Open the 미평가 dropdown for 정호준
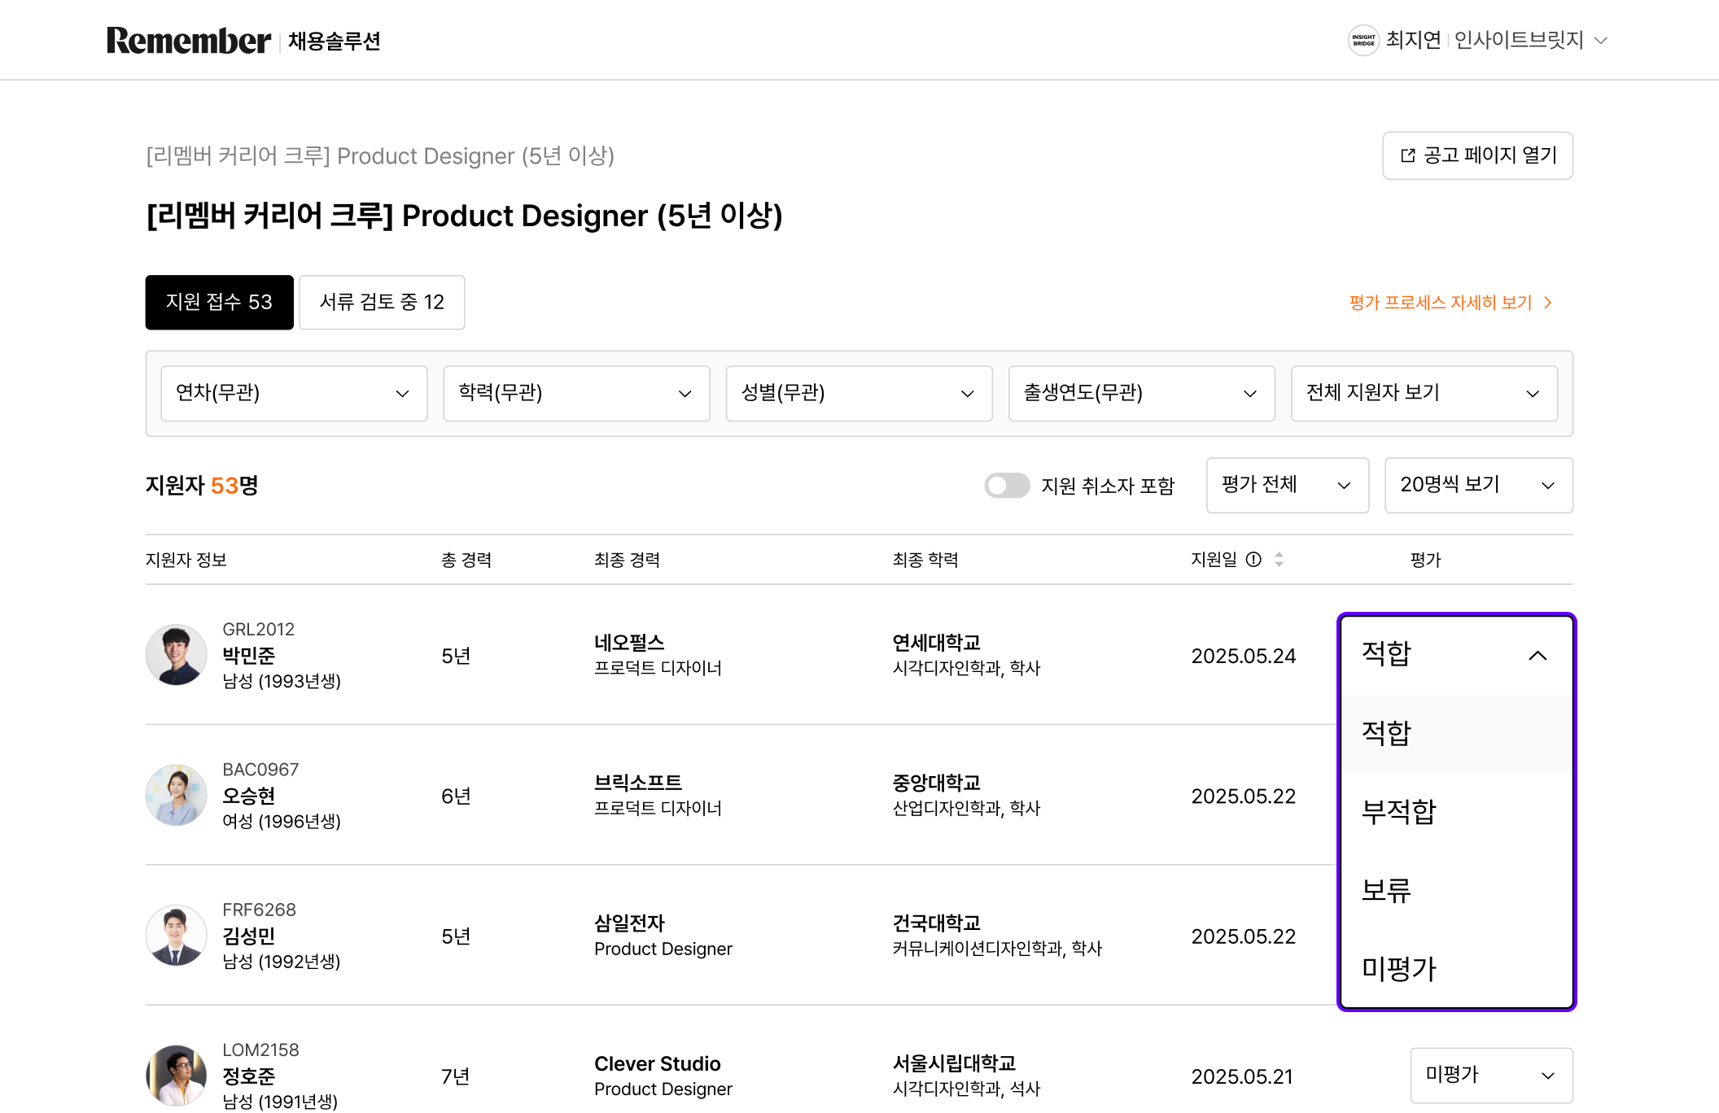1719x1113 pixels. point(1491,1075)
